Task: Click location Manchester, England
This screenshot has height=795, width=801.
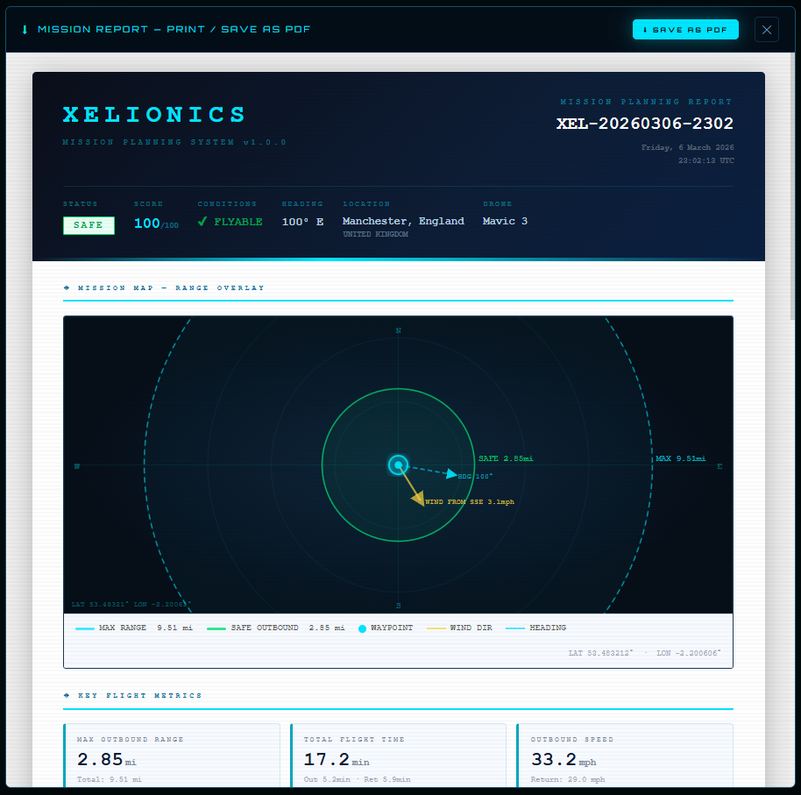Action: (403, 221)
